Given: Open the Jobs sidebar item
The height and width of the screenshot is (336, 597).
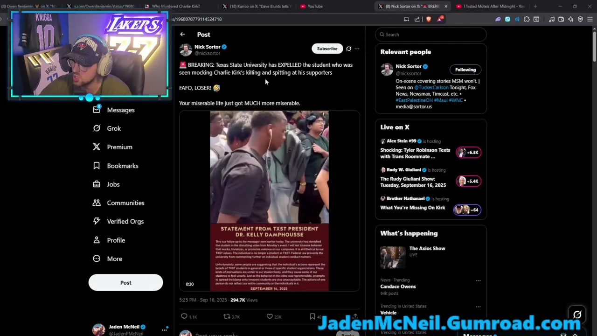Looking at the screenshot, I should click(106, 184).
